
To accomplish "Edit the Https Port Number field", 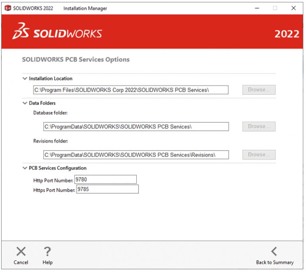I will tap(107, 189).
